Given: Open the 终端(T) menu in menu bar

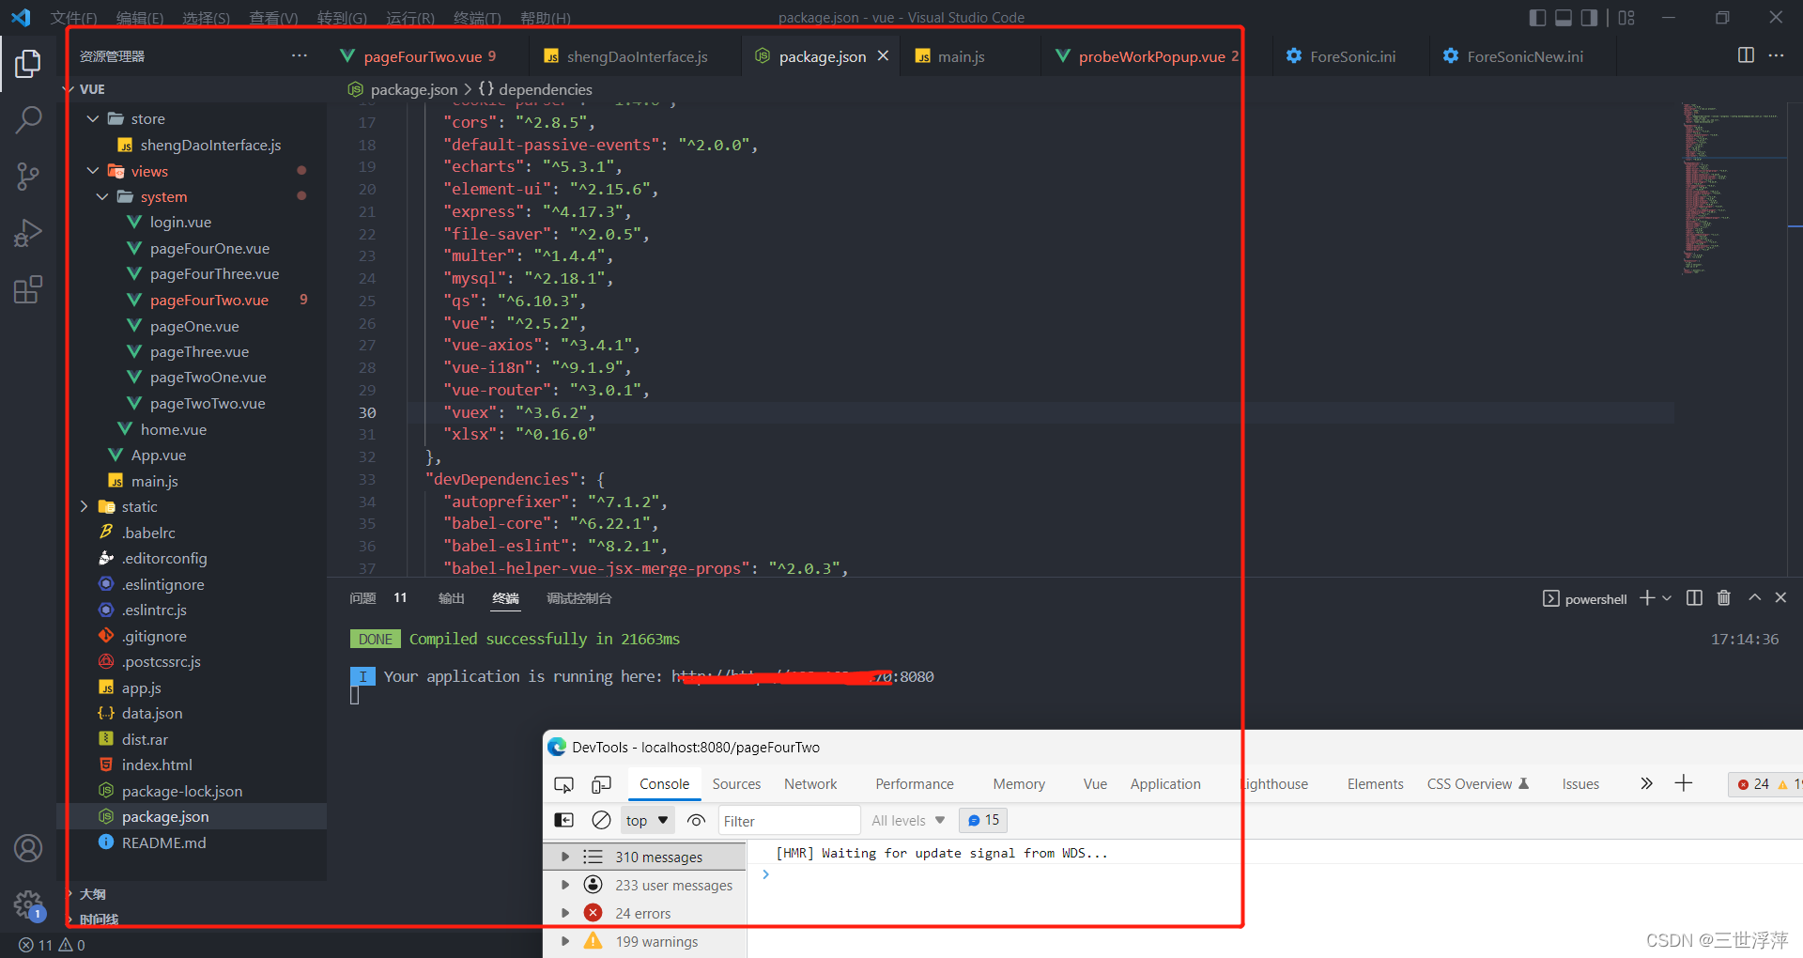Looking at the screenshot, I should coord(476,17).
